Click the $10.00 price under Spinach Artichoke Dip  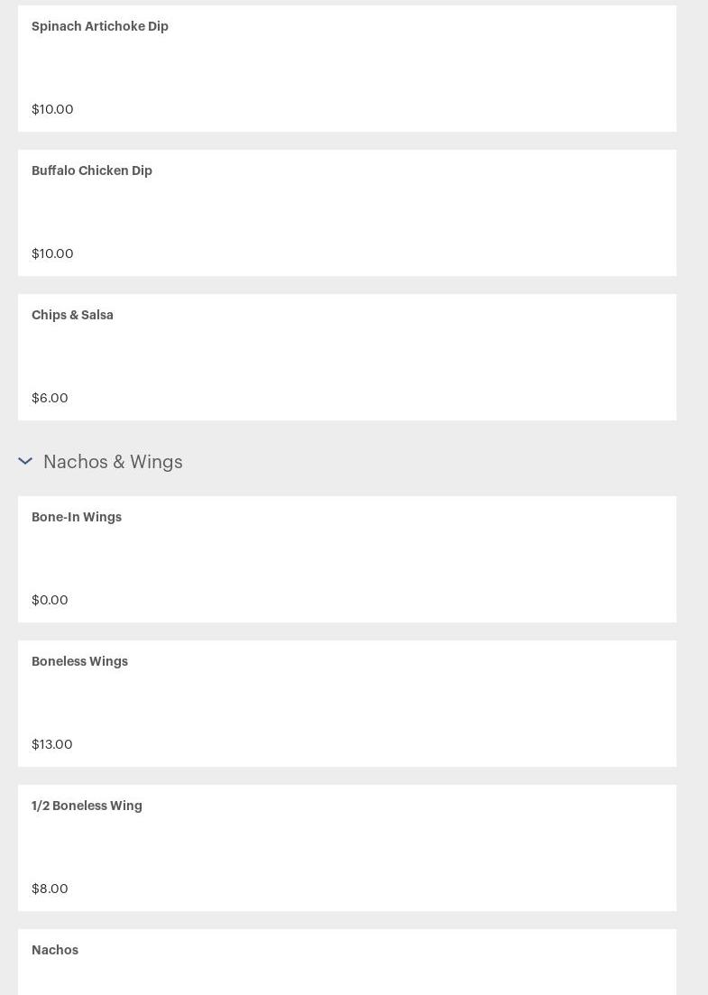[52, 109]
